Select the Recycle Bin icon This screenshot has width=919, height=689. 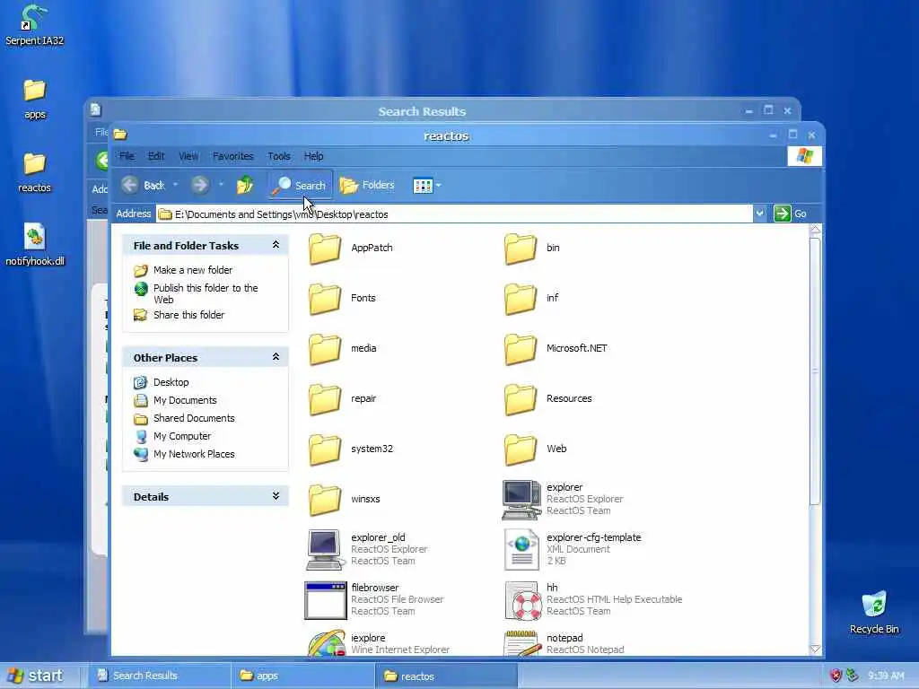point(874,613)
